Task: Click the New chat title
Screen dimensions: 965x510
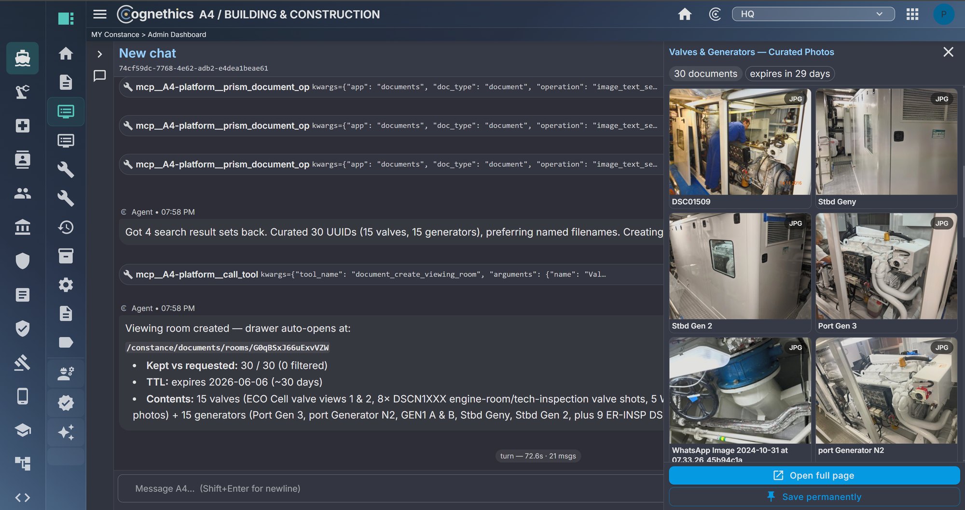Action: [147, 53]
